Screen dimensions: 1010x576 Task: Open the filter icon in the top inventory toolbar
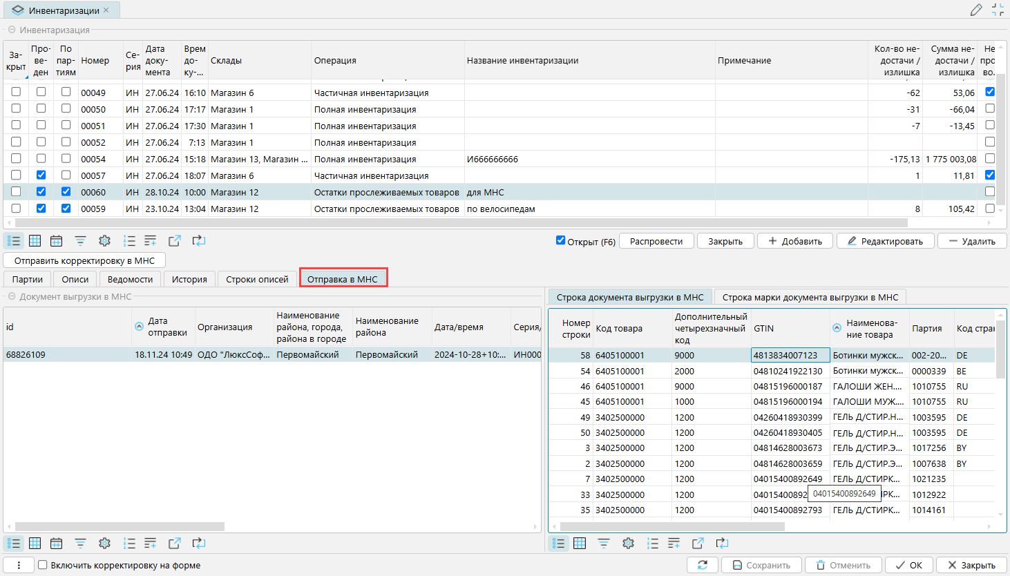80,240
